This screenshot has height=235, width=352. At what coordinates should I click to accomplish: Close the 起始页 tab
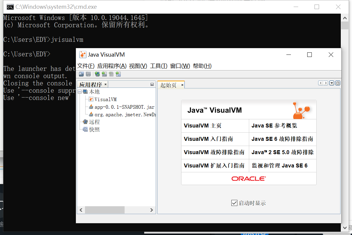[x=182, y=85]
